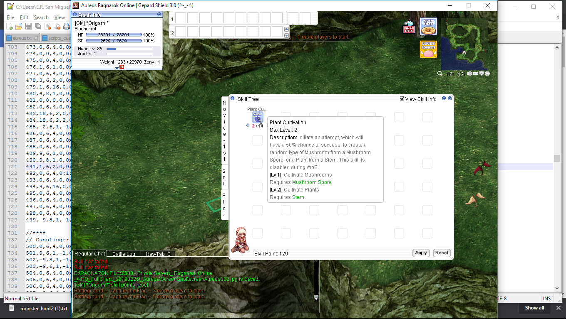This screenshot has height=319, width=566.
Task: Expand the Basic Info panel arrow
Action: (117, 68)
